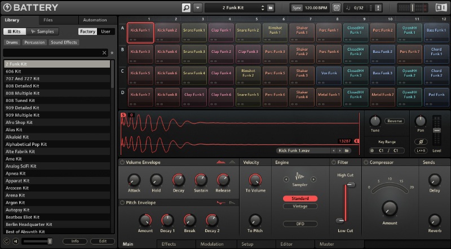Toggle the phase invert Ø button

click(421, 141)
